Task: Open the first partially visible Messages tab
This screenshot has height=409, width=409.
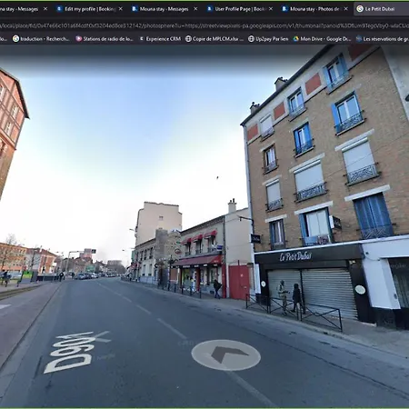Action: (x=19, y=9)
